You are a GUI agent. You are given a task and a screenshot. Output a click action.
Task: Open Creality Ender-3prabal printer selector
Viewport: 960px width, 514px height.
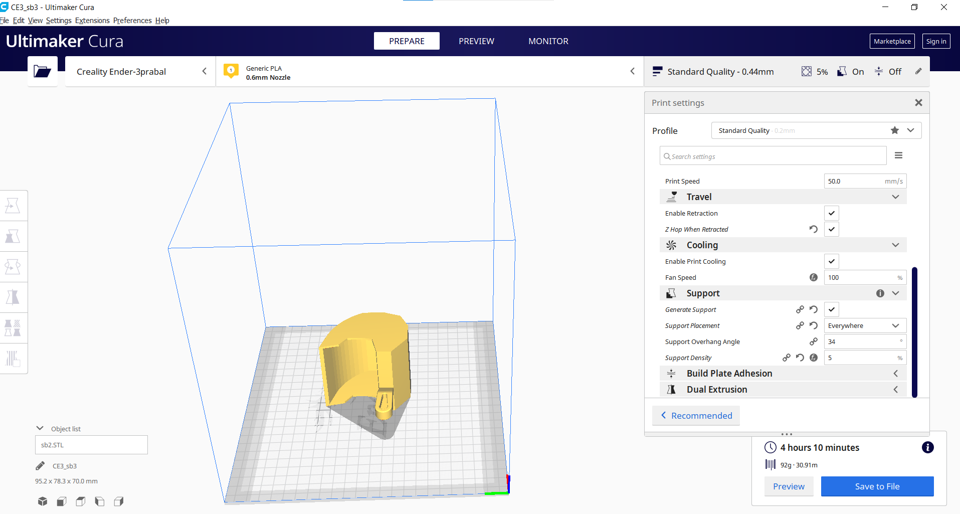tap(140, 72)
